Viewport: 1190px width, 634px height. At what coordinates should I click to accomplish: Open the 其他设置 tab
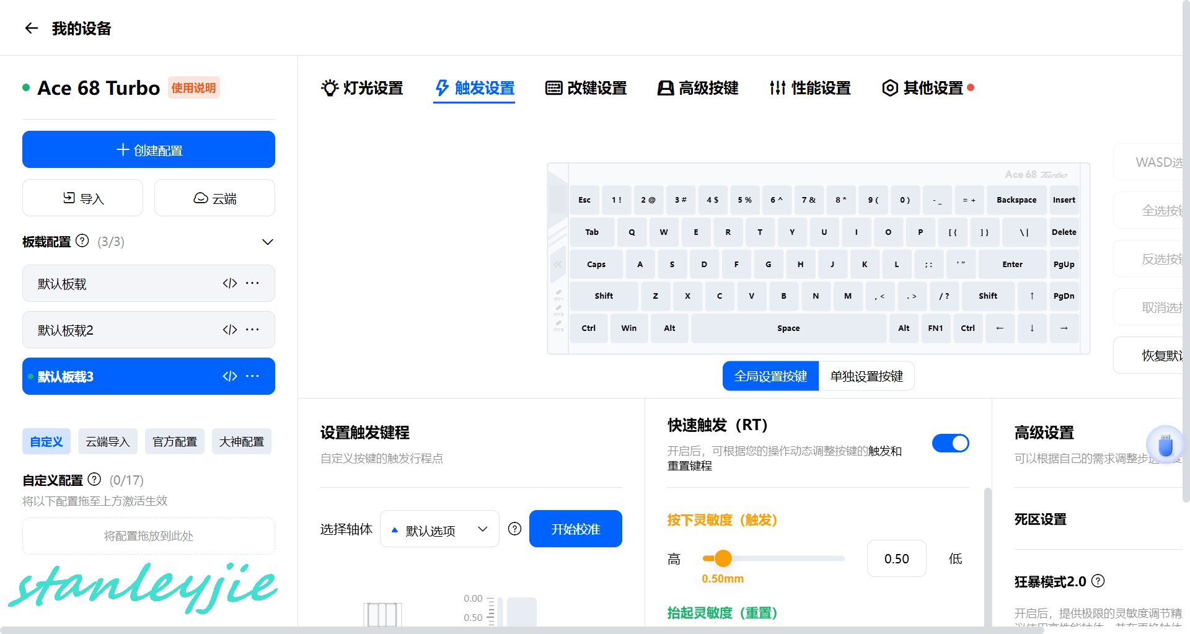tap(922, 88)
